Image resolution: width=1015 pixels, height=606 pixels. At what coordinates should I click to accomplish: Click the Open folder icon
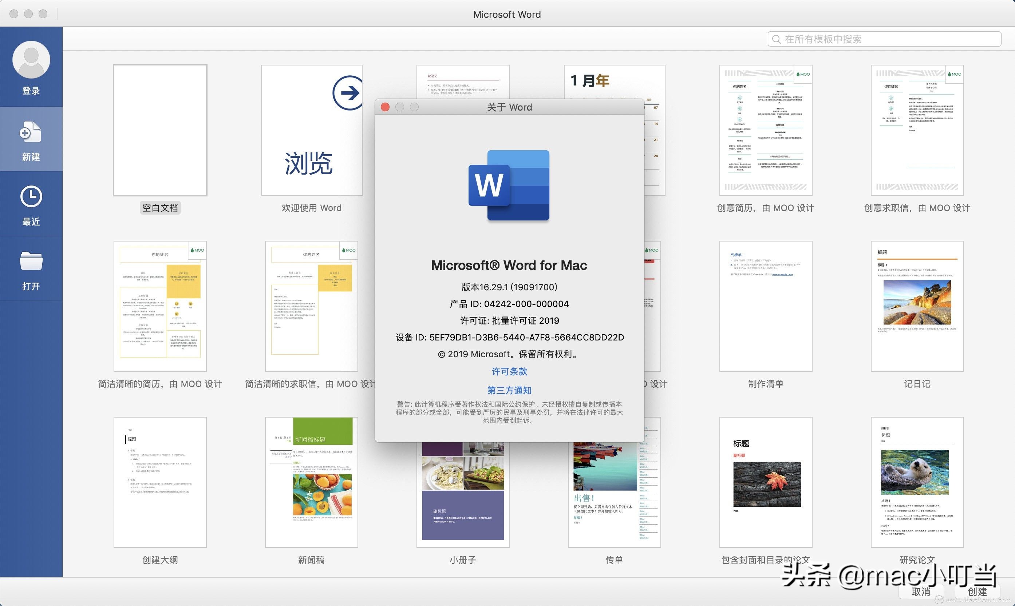point(31,261)
